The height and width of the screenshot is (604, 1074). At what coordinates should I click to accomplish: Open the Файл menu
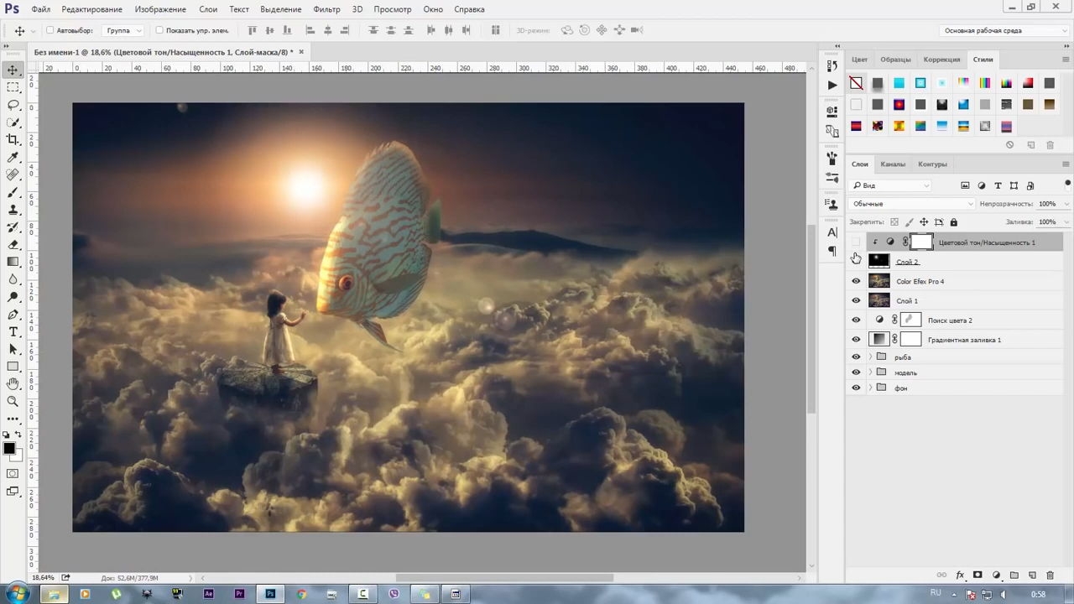pos(41,9)
